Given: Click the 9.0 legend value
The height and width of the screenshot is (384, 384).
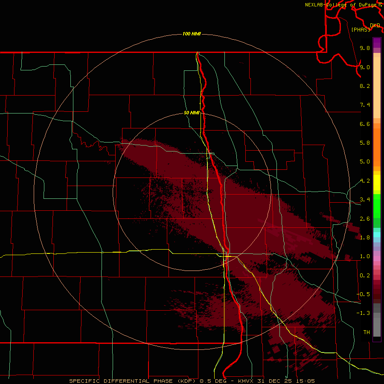Looking at the screenshot, I should [365, 67].
